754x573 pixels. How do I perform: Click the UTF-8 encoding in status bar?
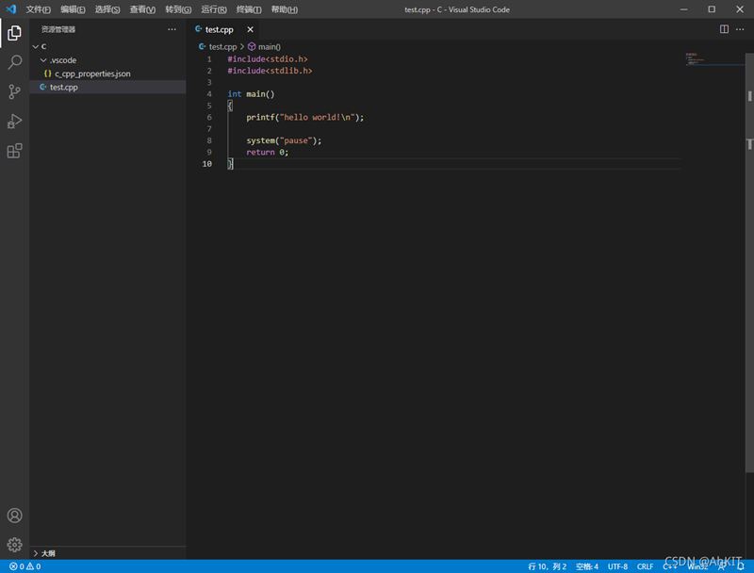click(617, 566)
